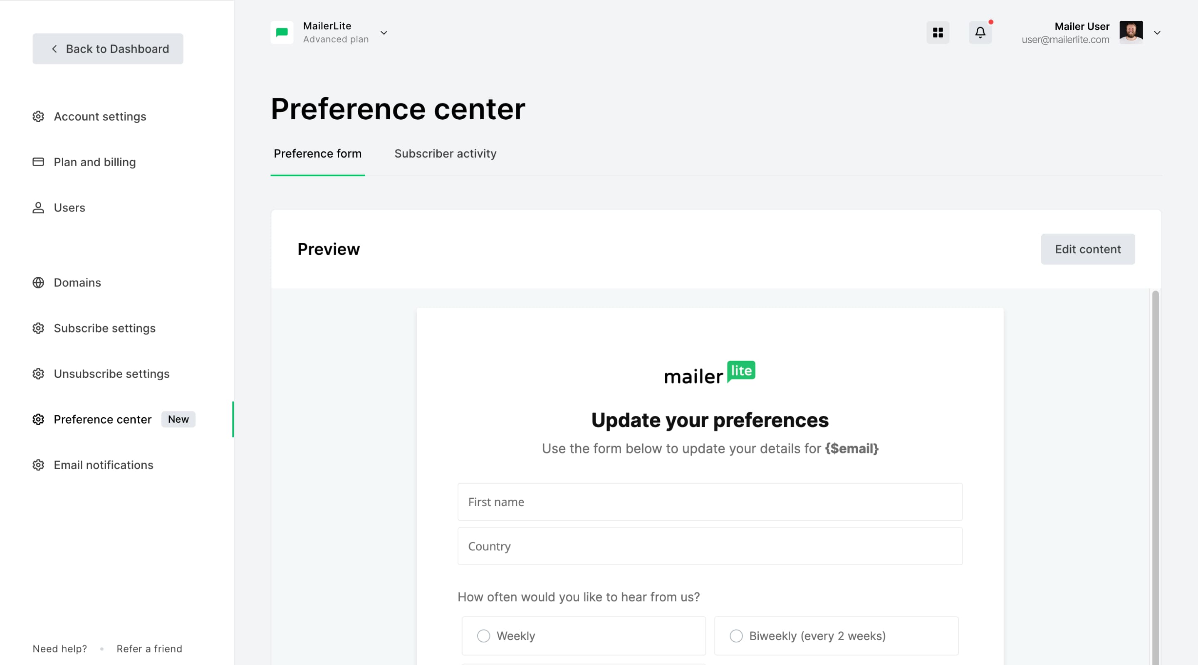
Task: Click inside the First name field
Action: (709, 502)
